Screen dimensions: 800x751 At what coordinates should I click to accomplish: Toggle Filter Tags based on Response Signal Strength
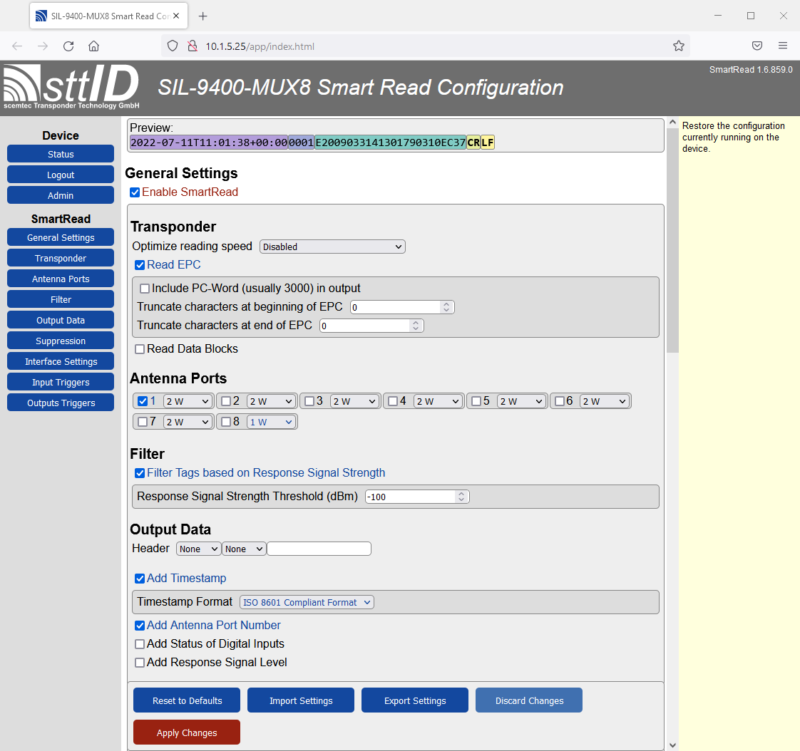pyautogui.click(x=140, y=473)
